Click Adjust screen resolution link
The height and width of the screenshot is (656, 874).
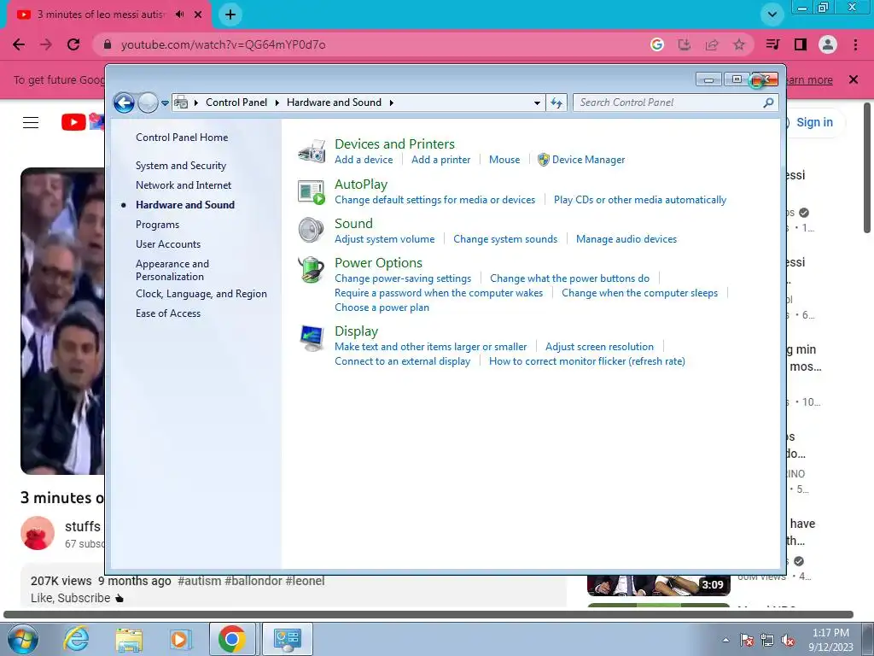pos(599,347)
